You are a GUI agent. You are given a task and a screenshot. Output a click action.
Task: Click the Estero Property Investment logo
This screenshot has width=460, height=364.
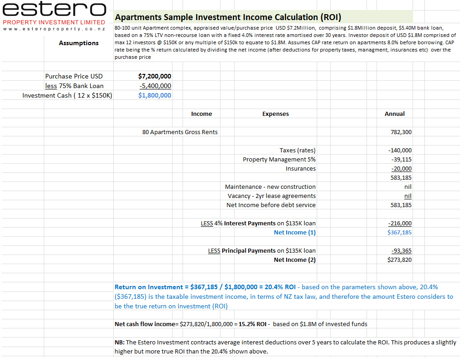point(54,16)
